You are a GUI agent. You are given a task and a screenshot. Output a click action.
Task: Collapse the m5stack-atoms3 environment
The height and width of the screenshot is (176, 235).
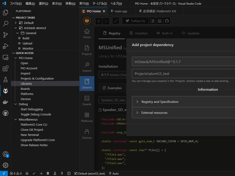pyautogui.click(x=15, y=28)
